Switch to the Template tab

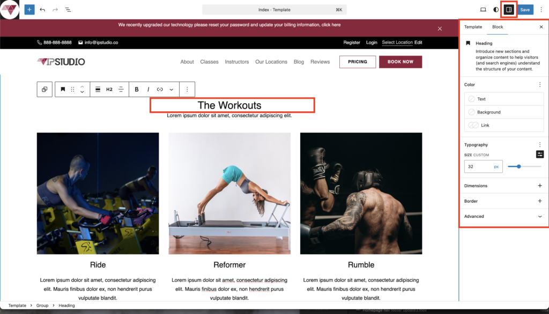coord(473,27)
